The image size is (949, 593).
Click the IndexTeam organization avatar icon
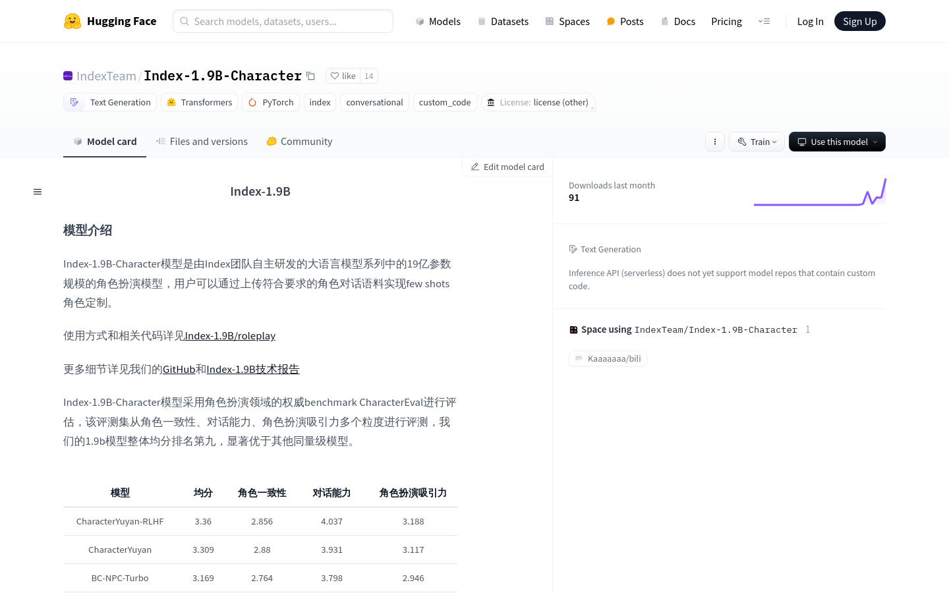(68, 76)
